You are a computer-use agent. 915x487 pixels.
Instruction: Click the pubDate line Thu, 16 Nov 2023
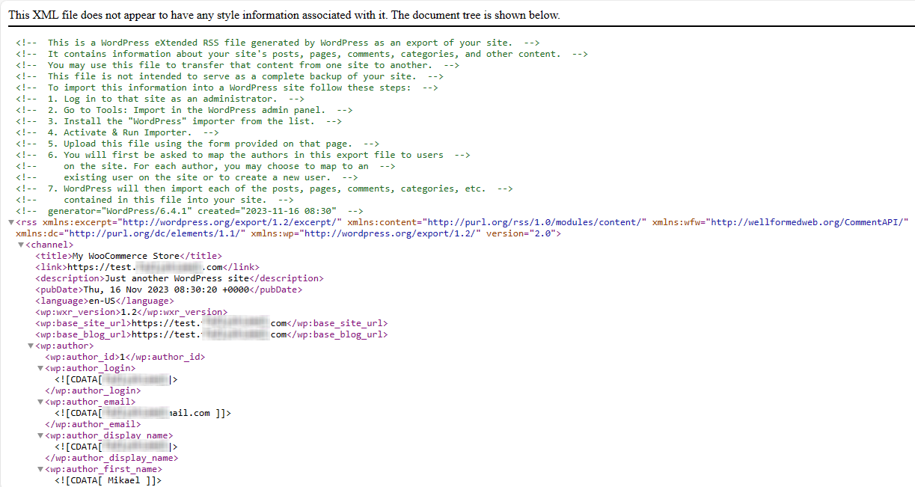click(x=168, y=290)
